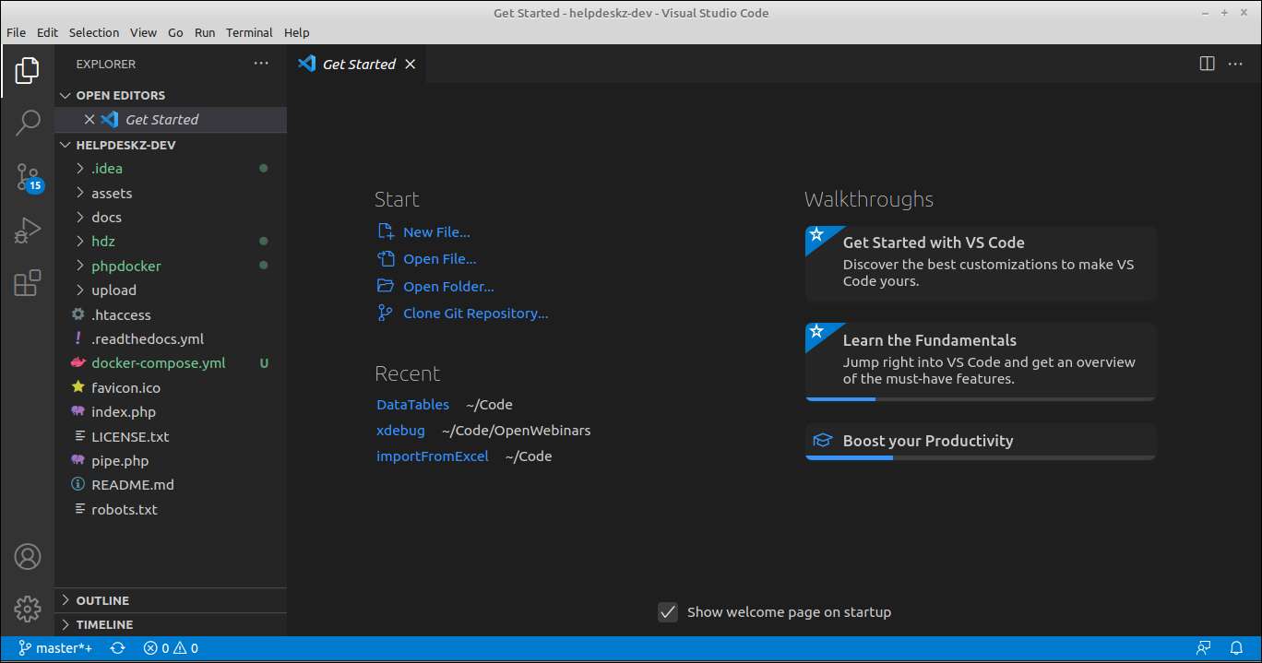Click the Accounts icon in the Activity Bar
Image resolution: width=1262 pixels, height=663 pixels.
(28, 557)
